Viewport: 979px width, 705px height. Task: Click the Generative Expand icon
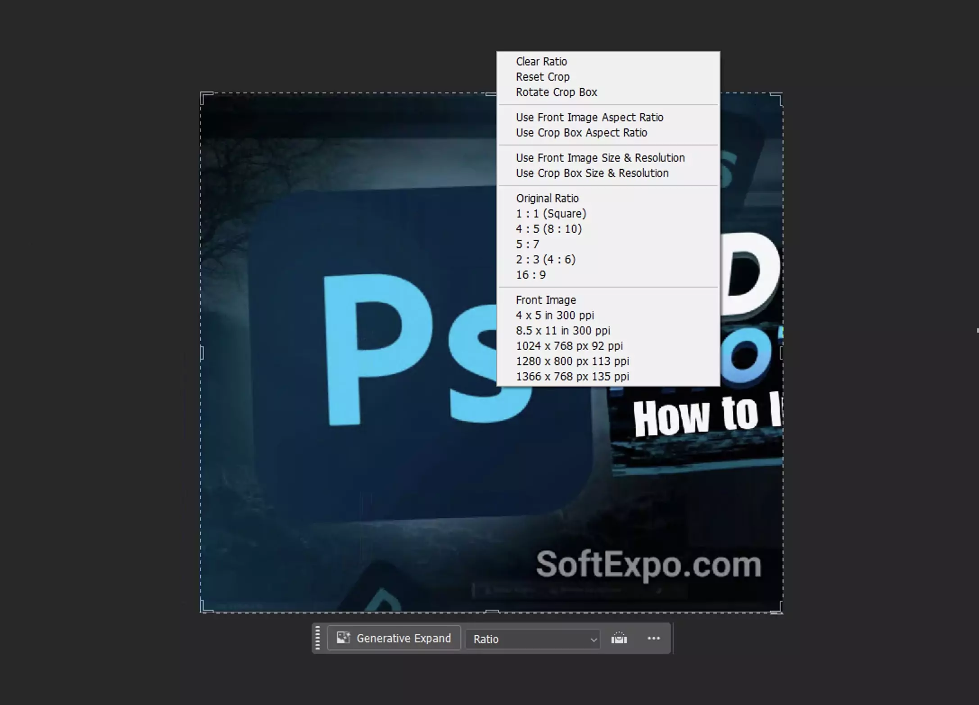tap(343, 638)
